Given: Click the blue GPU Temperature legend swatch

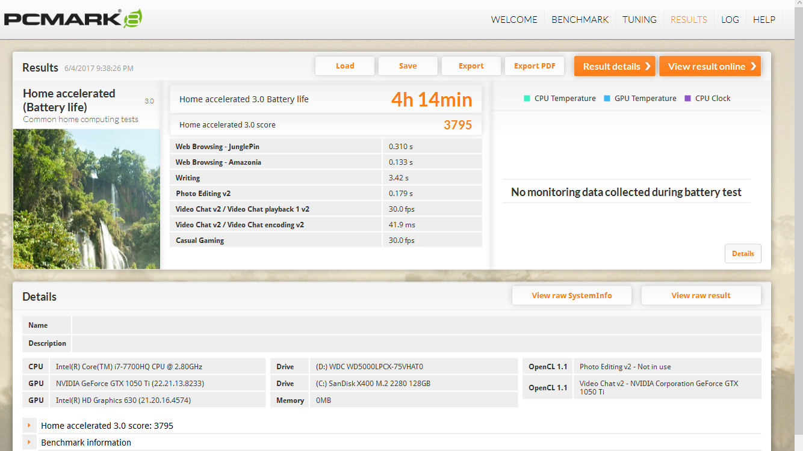Looking at the screenshot, I should pos(607,99).
